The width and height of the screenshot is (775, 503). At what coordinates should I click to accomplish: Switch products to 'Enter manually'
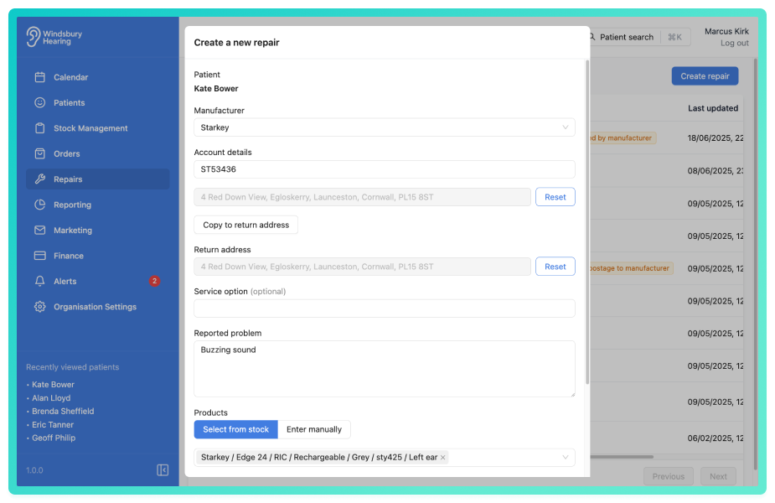click(314, 429)
